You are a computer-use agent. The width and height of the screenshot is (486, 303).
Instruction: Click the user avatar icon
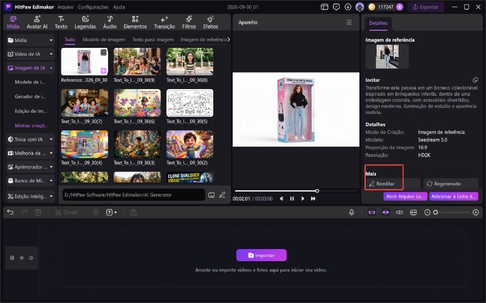click(360, 7)
